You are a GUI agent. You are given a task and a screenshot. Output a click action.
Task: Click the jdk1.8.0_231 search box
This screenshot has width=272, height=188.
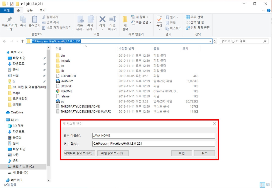[244, 41]
